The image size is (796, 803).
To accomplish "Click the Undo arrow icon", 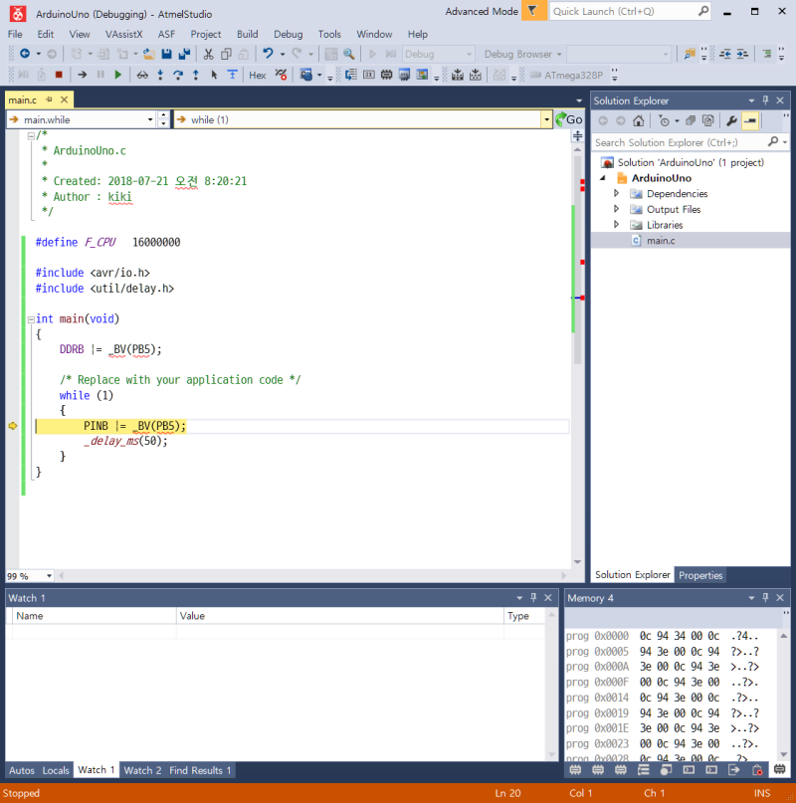I will coord(268,54).
